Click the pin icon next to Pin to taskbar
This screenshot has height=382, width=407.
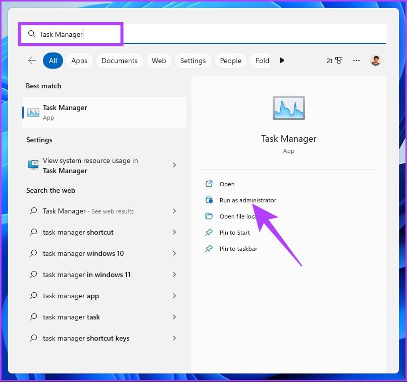point(209,249)
